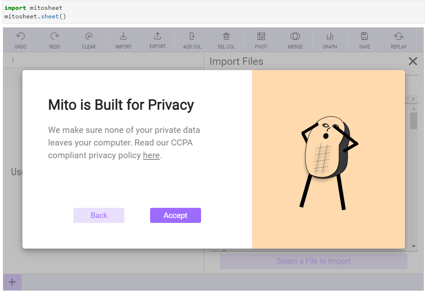Click the Redo toolbar icon
This screenshot has height=293, width=427.
pos(55,37)
